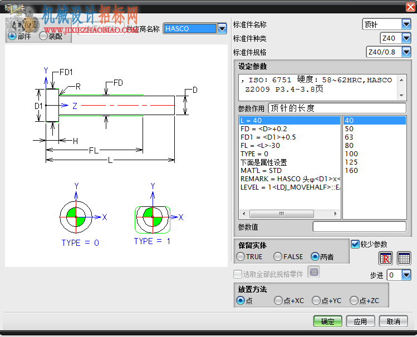Select parameter row TYPE = 0
Viewport: 417px width, 337px height.
[290, 153]
